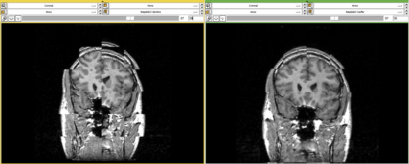Open the more options menu in the yellow viewer
The image size is (409, 164).
18,19
